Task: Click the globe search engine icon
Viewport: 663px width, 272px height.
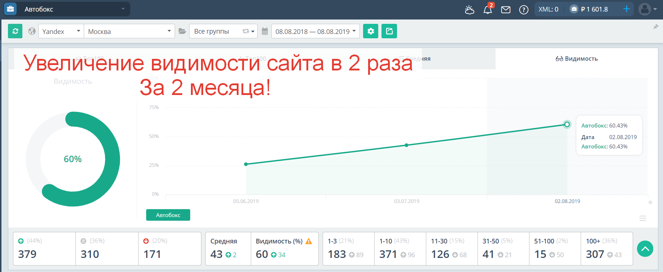Action: tap(32, 31)
